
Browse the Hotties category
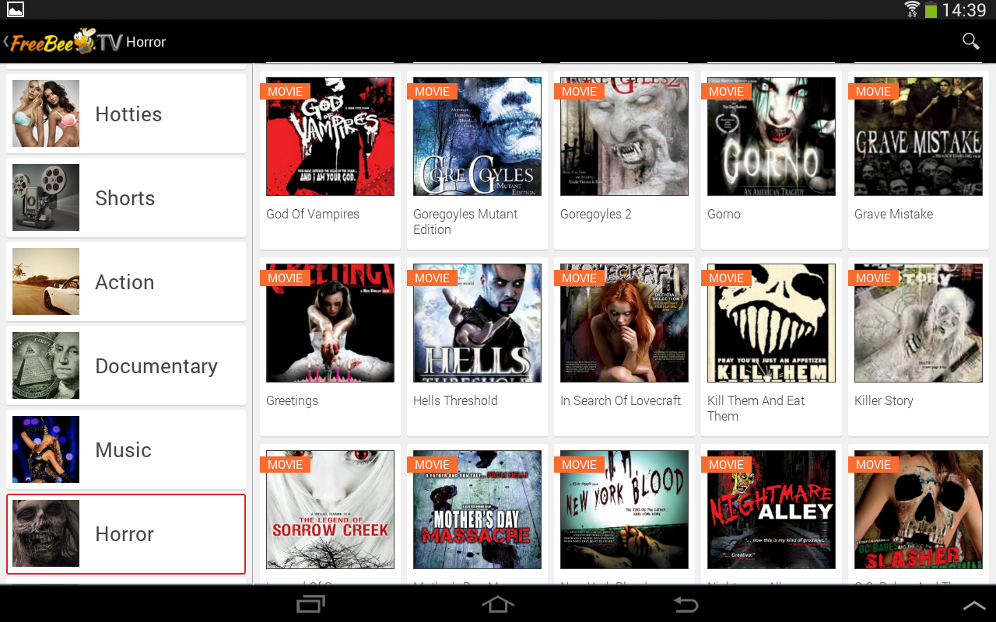coord(125,114)
